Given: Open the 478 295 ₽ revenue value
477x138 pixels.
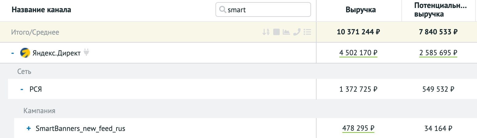Looking at the screenshot, I should pyautogui.click(x=358, y=128).
